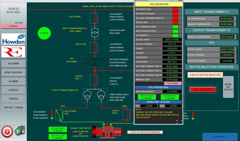Click the MODE SEL STATUS button
This screenshot has width=240, height=141.
[228, 87]
